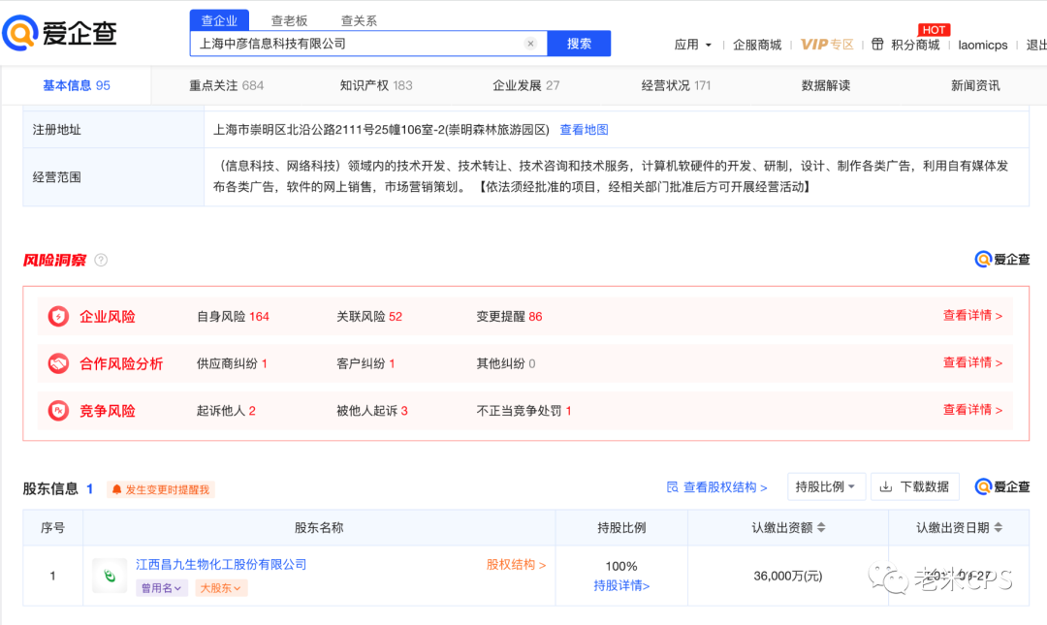Open the VIP专区 link
This screenshot has width=1047, height=625.
[827, 44]
